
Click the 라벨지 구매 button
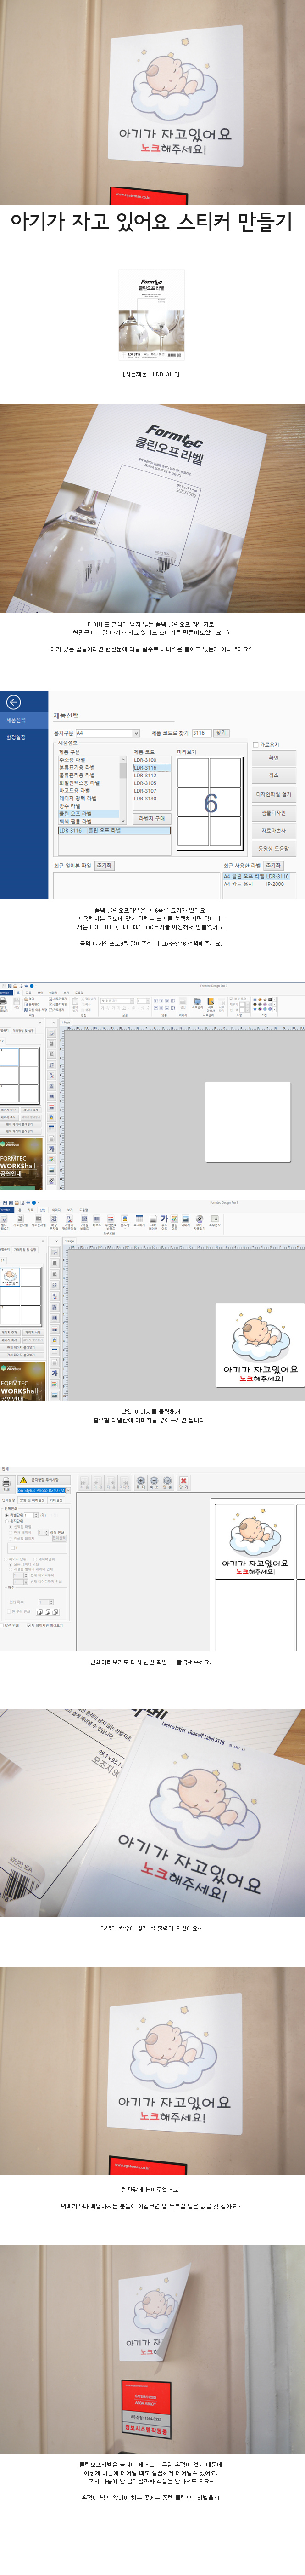point(151,818)
